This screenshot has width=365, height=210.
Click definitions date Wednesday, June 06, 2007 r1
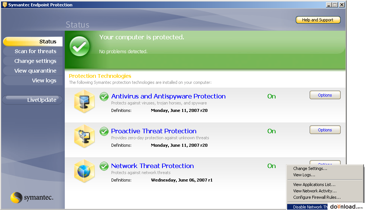[x=182, y=180]
